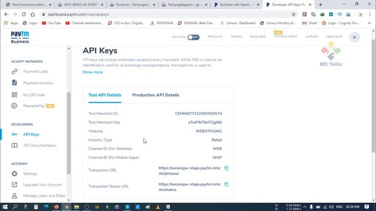Open the Paytm Business logo
Image resolution: width=376 pixels, height=211 pixels.
[x=20, y=37]
